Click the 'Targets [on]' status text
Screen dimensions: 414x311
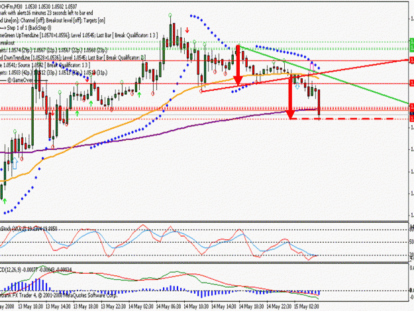click(x=94, y=21)
